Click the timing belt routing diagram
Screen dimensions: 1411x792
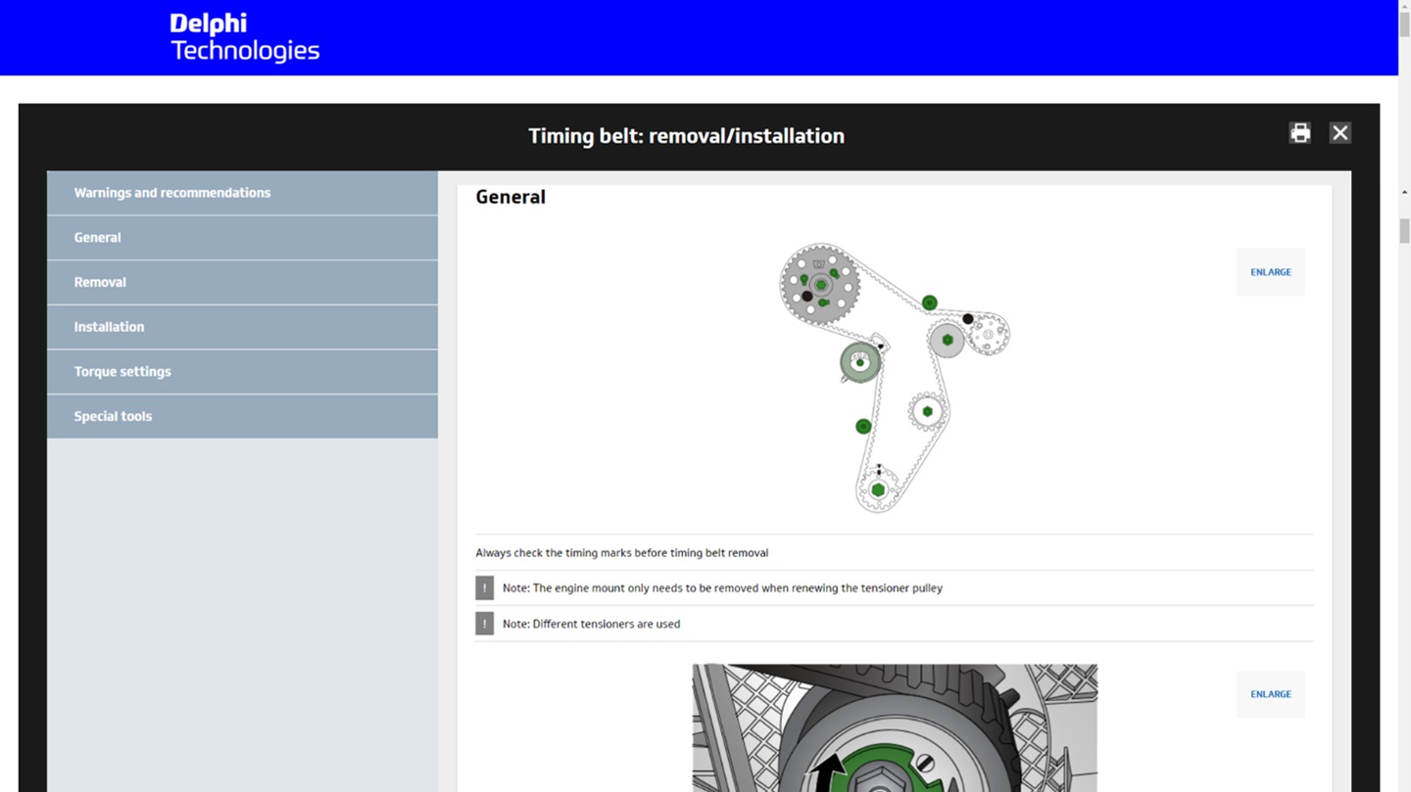(x=894, y=377)
